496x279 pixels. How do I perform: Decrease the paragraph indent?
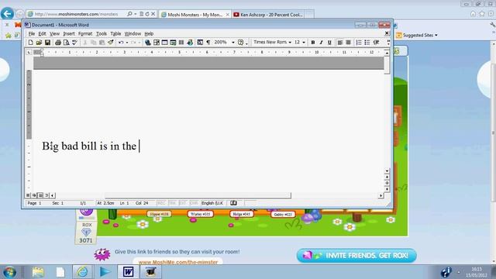pos(376,43)
